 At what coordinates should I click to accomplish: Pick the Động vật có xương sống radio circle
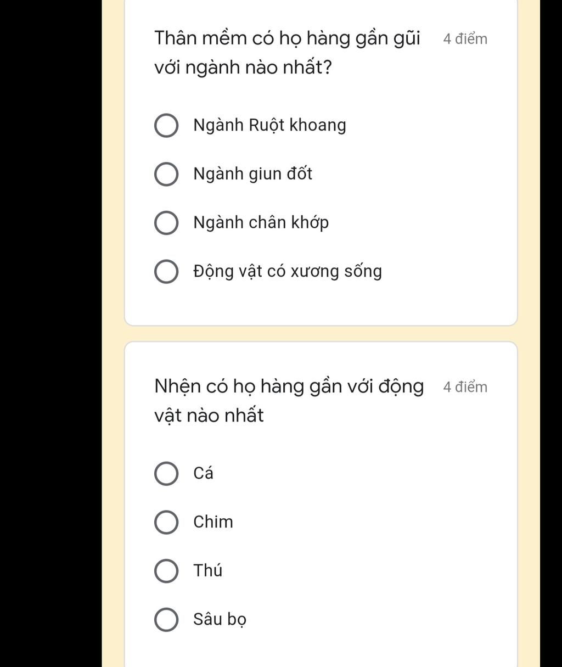166,272
